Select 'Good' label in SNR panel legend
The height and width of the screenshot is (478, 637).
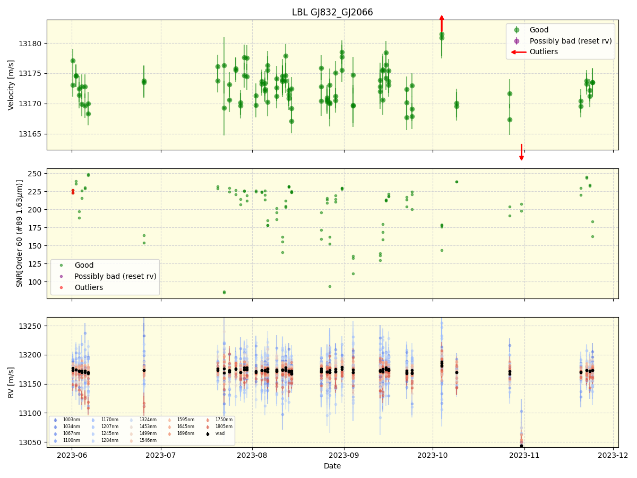click(x=84, y=265)
